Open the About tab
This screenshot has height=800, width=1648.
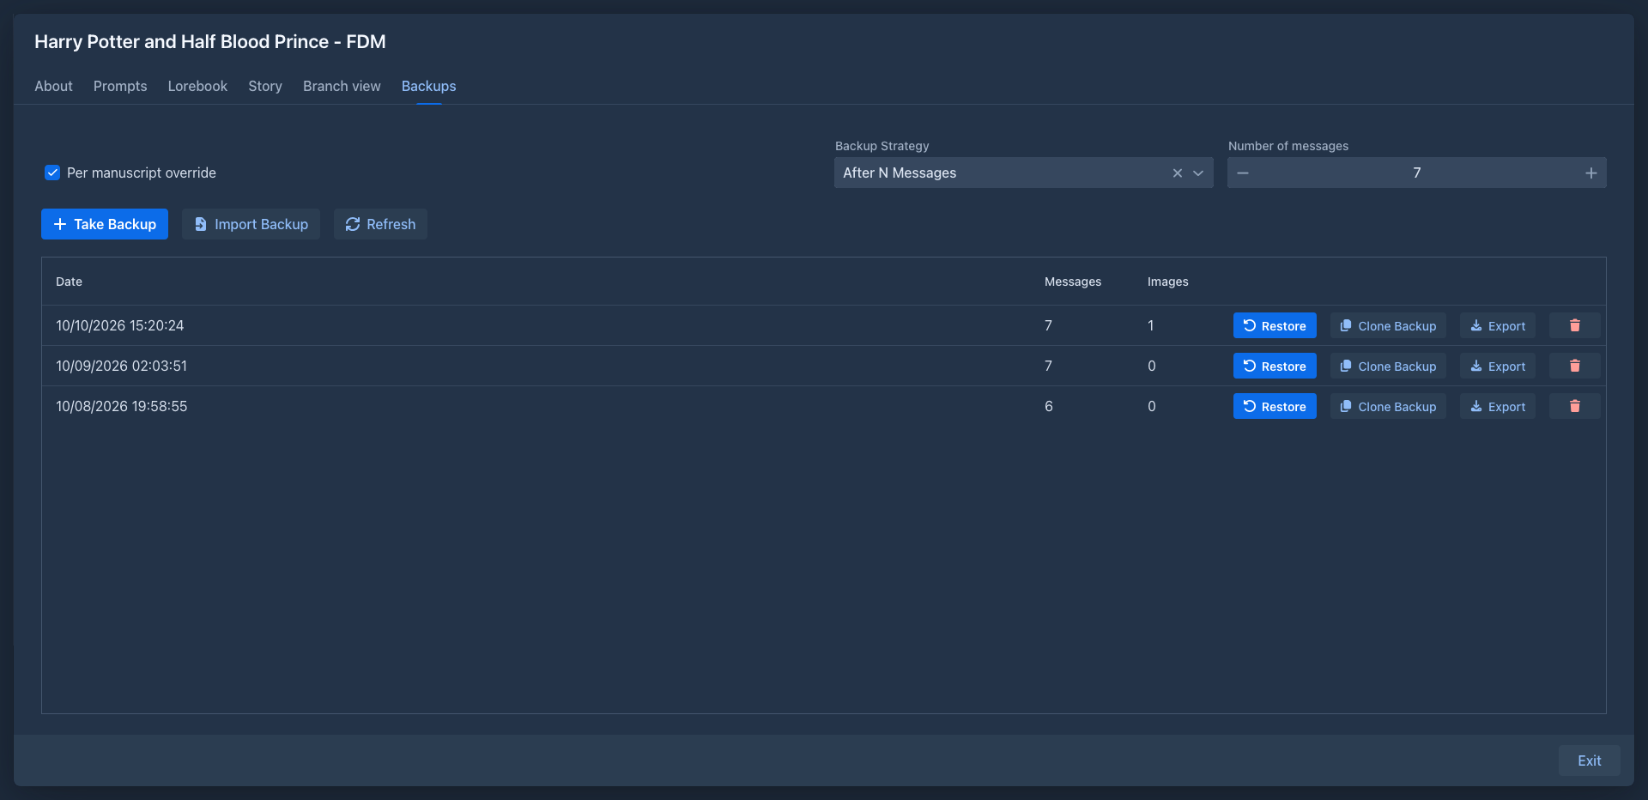[x=53, y=86]
